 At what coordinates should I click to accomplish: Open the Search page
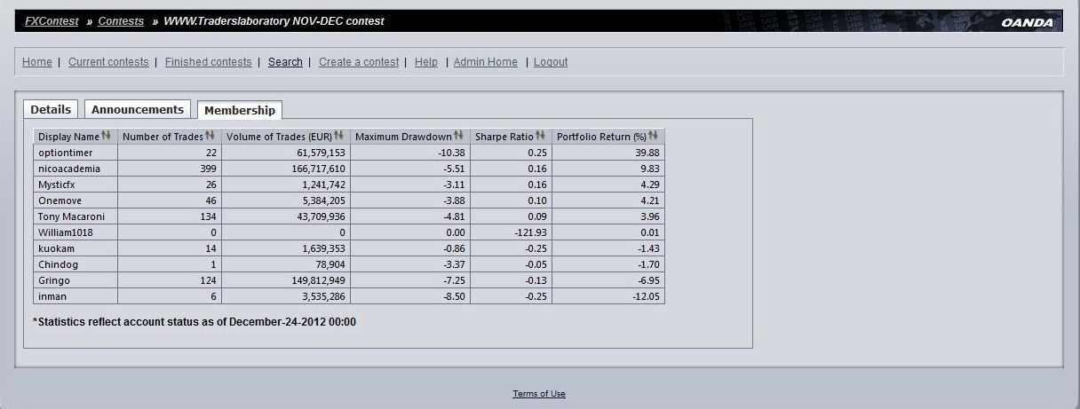285,62
